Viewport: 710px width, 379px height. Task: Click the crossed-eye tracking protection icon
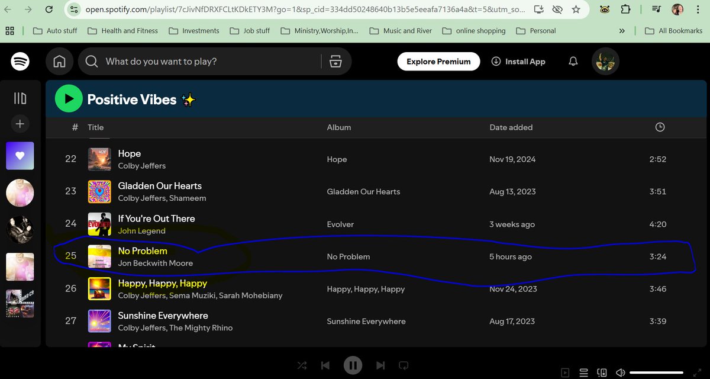[x=557, y=9]
